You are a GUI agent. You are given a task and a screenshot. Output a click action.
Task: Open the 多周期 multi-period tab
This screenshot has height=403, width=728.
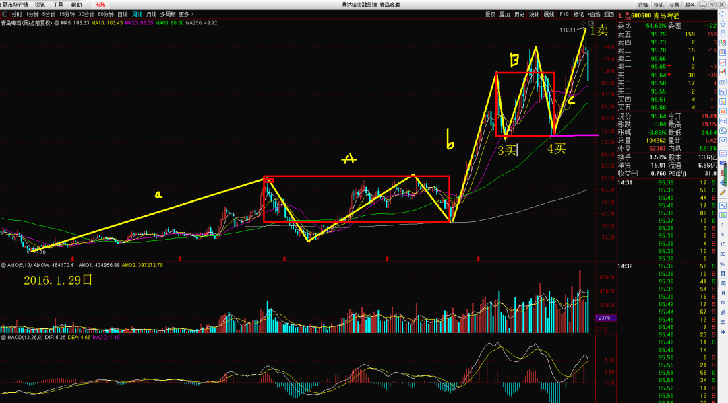pos(168,15)
